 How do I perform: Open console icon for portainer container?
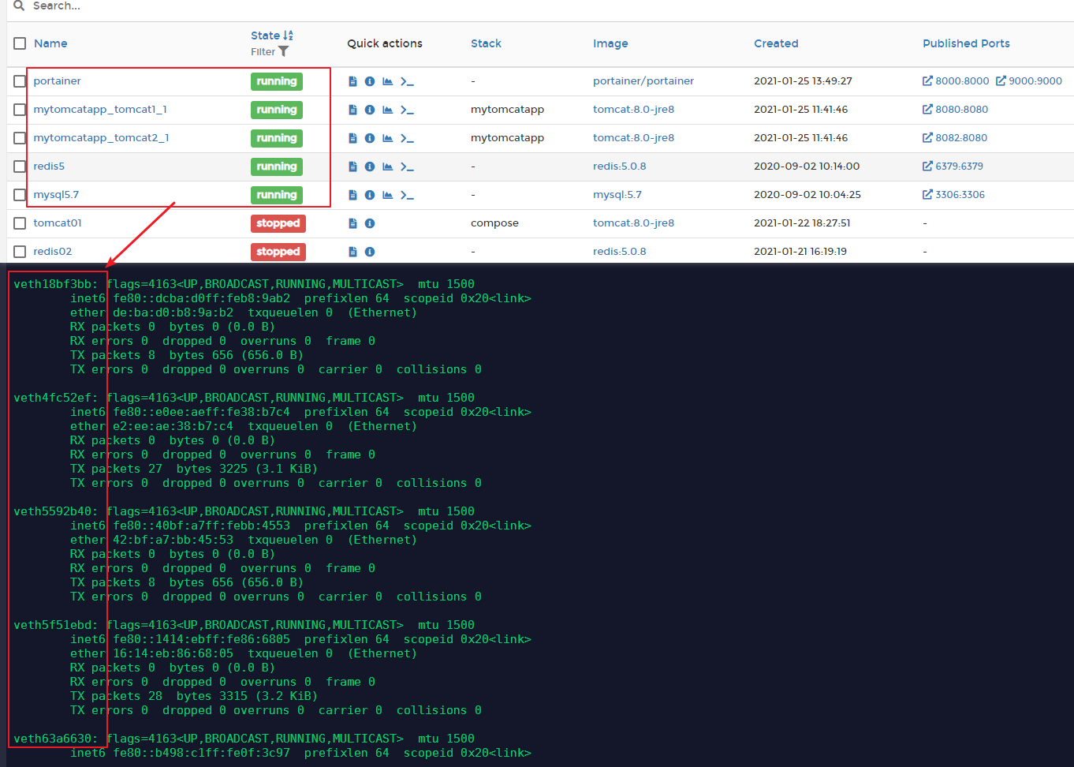407,81
